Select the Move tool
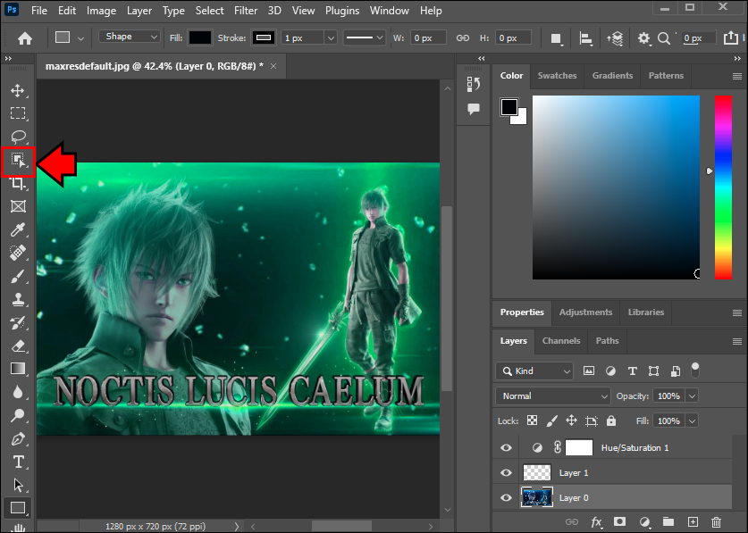 click(17, 90)
